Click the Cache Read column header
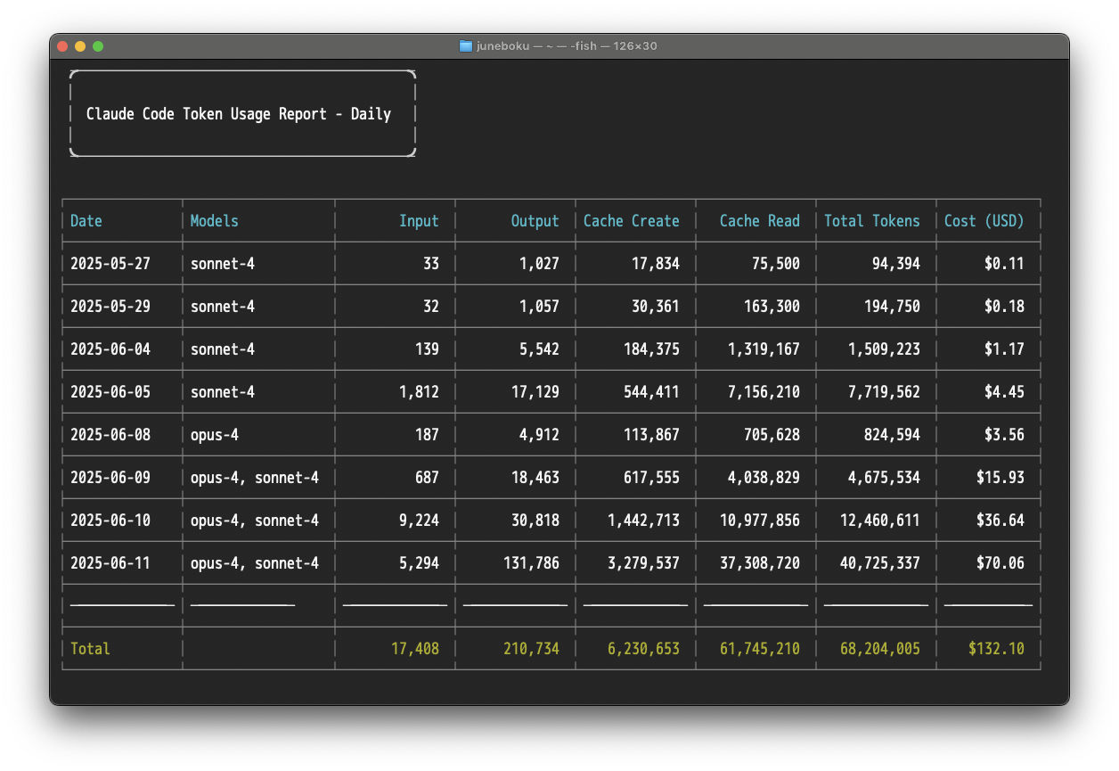 click(760, 221)
